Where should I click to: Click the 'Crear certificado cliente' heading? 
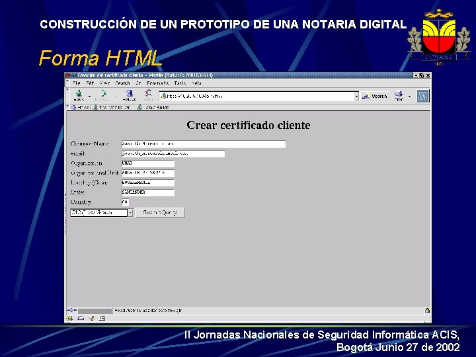pos(249,125)
